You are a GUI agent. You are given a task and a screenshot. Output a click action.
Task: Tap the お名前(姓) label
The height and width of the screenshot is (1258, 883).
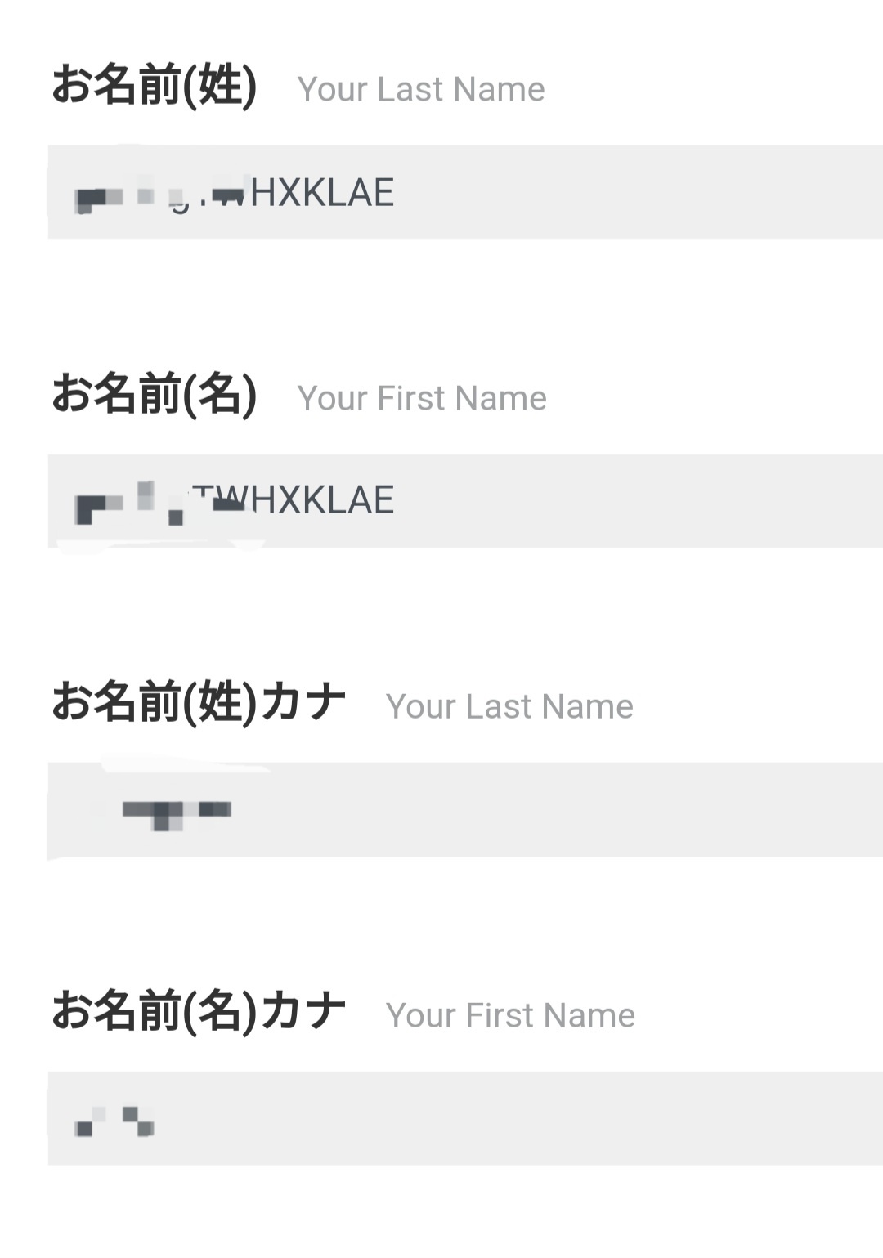[x=155, y=86]
